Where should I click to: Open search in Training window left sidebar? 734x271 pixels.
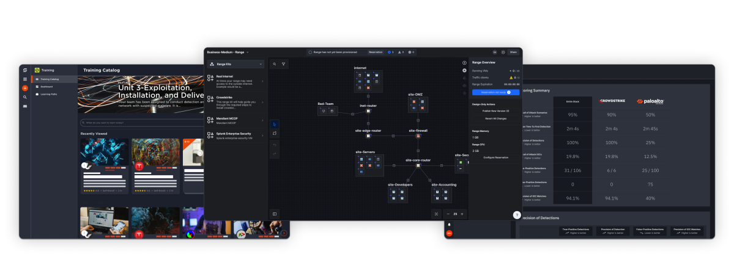click(x=25, y=97)
